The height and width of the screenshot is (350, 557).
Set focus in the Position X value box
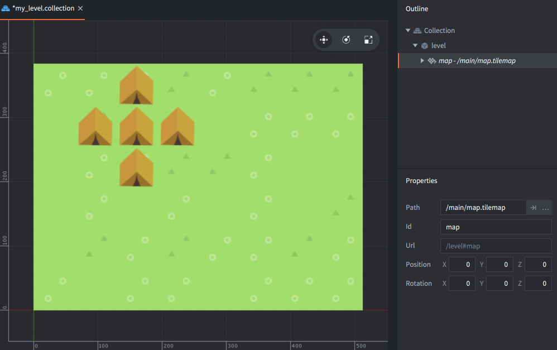[462, 264]
